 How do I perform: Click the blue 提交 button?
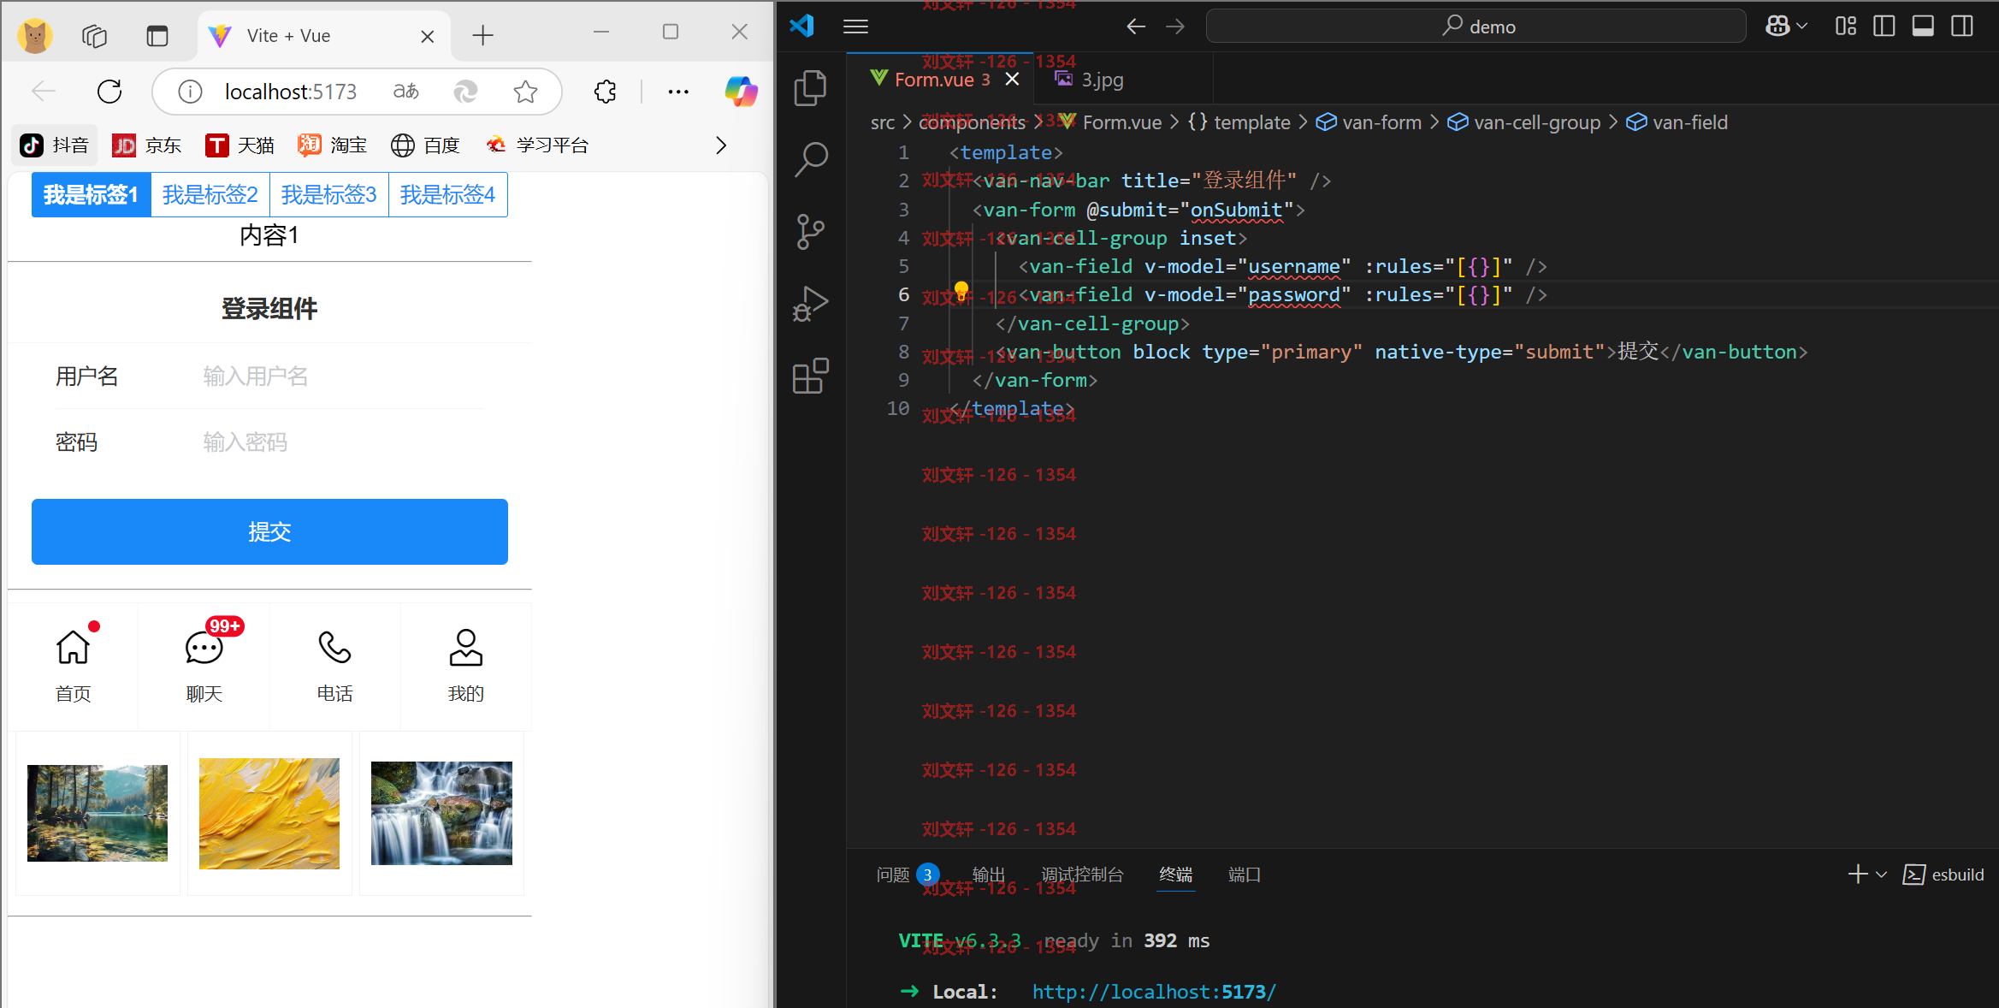pos(269,531)
